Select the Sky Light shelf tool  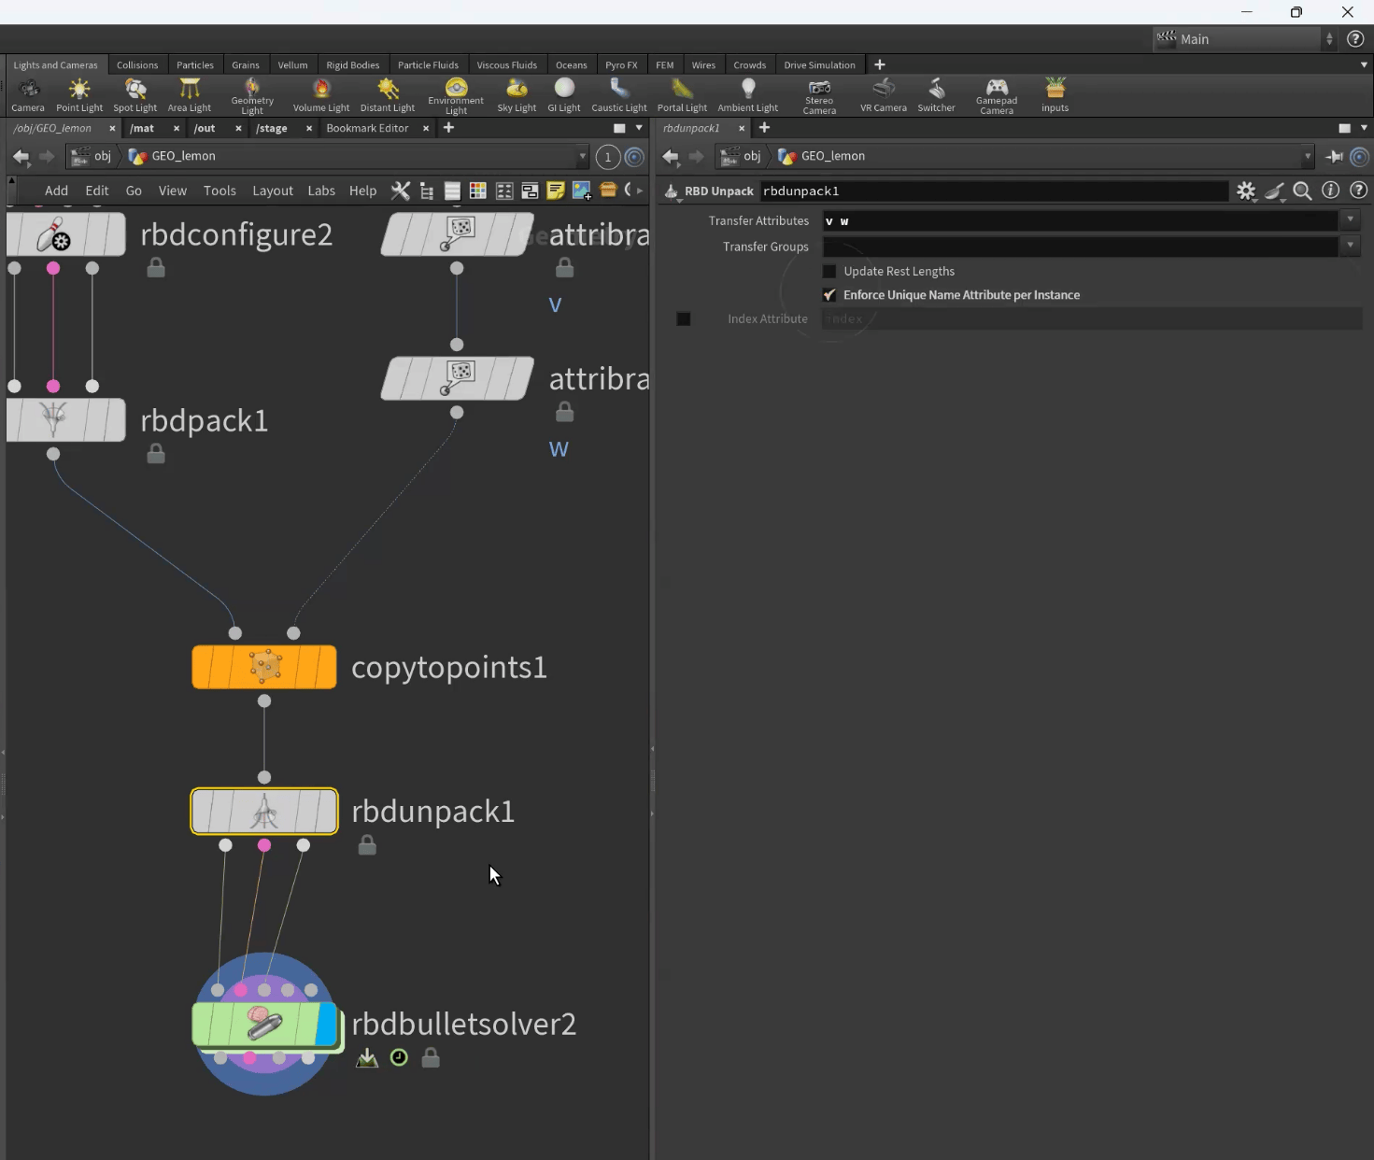click(x=517, y=95)
